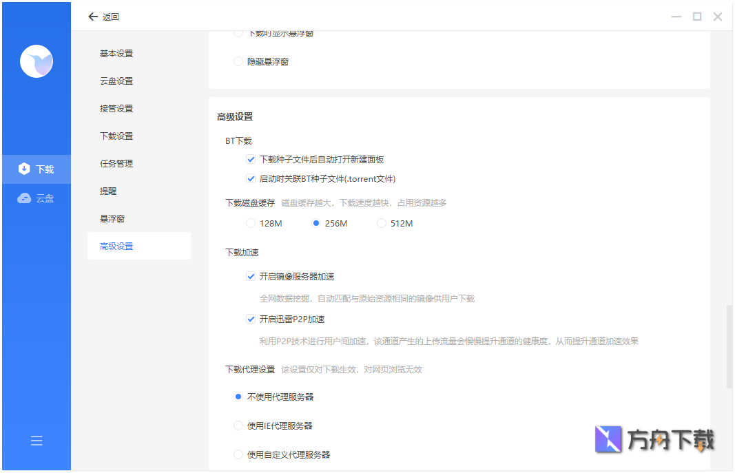Image resolution: width=735 pixels, height=473 pixels.
Task: Open the hamburger menu at bottom left
Action: [37, 440]
